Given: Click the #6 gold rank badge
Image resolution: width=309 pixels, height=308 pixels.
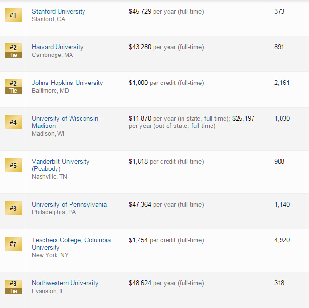Looking at the screenshot, I should click(13, 208).
